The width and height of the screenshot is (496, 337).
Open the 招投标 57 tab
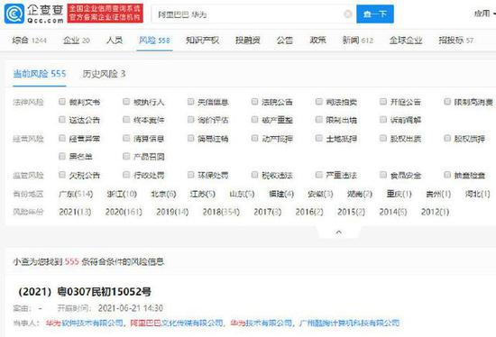coord(455,41)
